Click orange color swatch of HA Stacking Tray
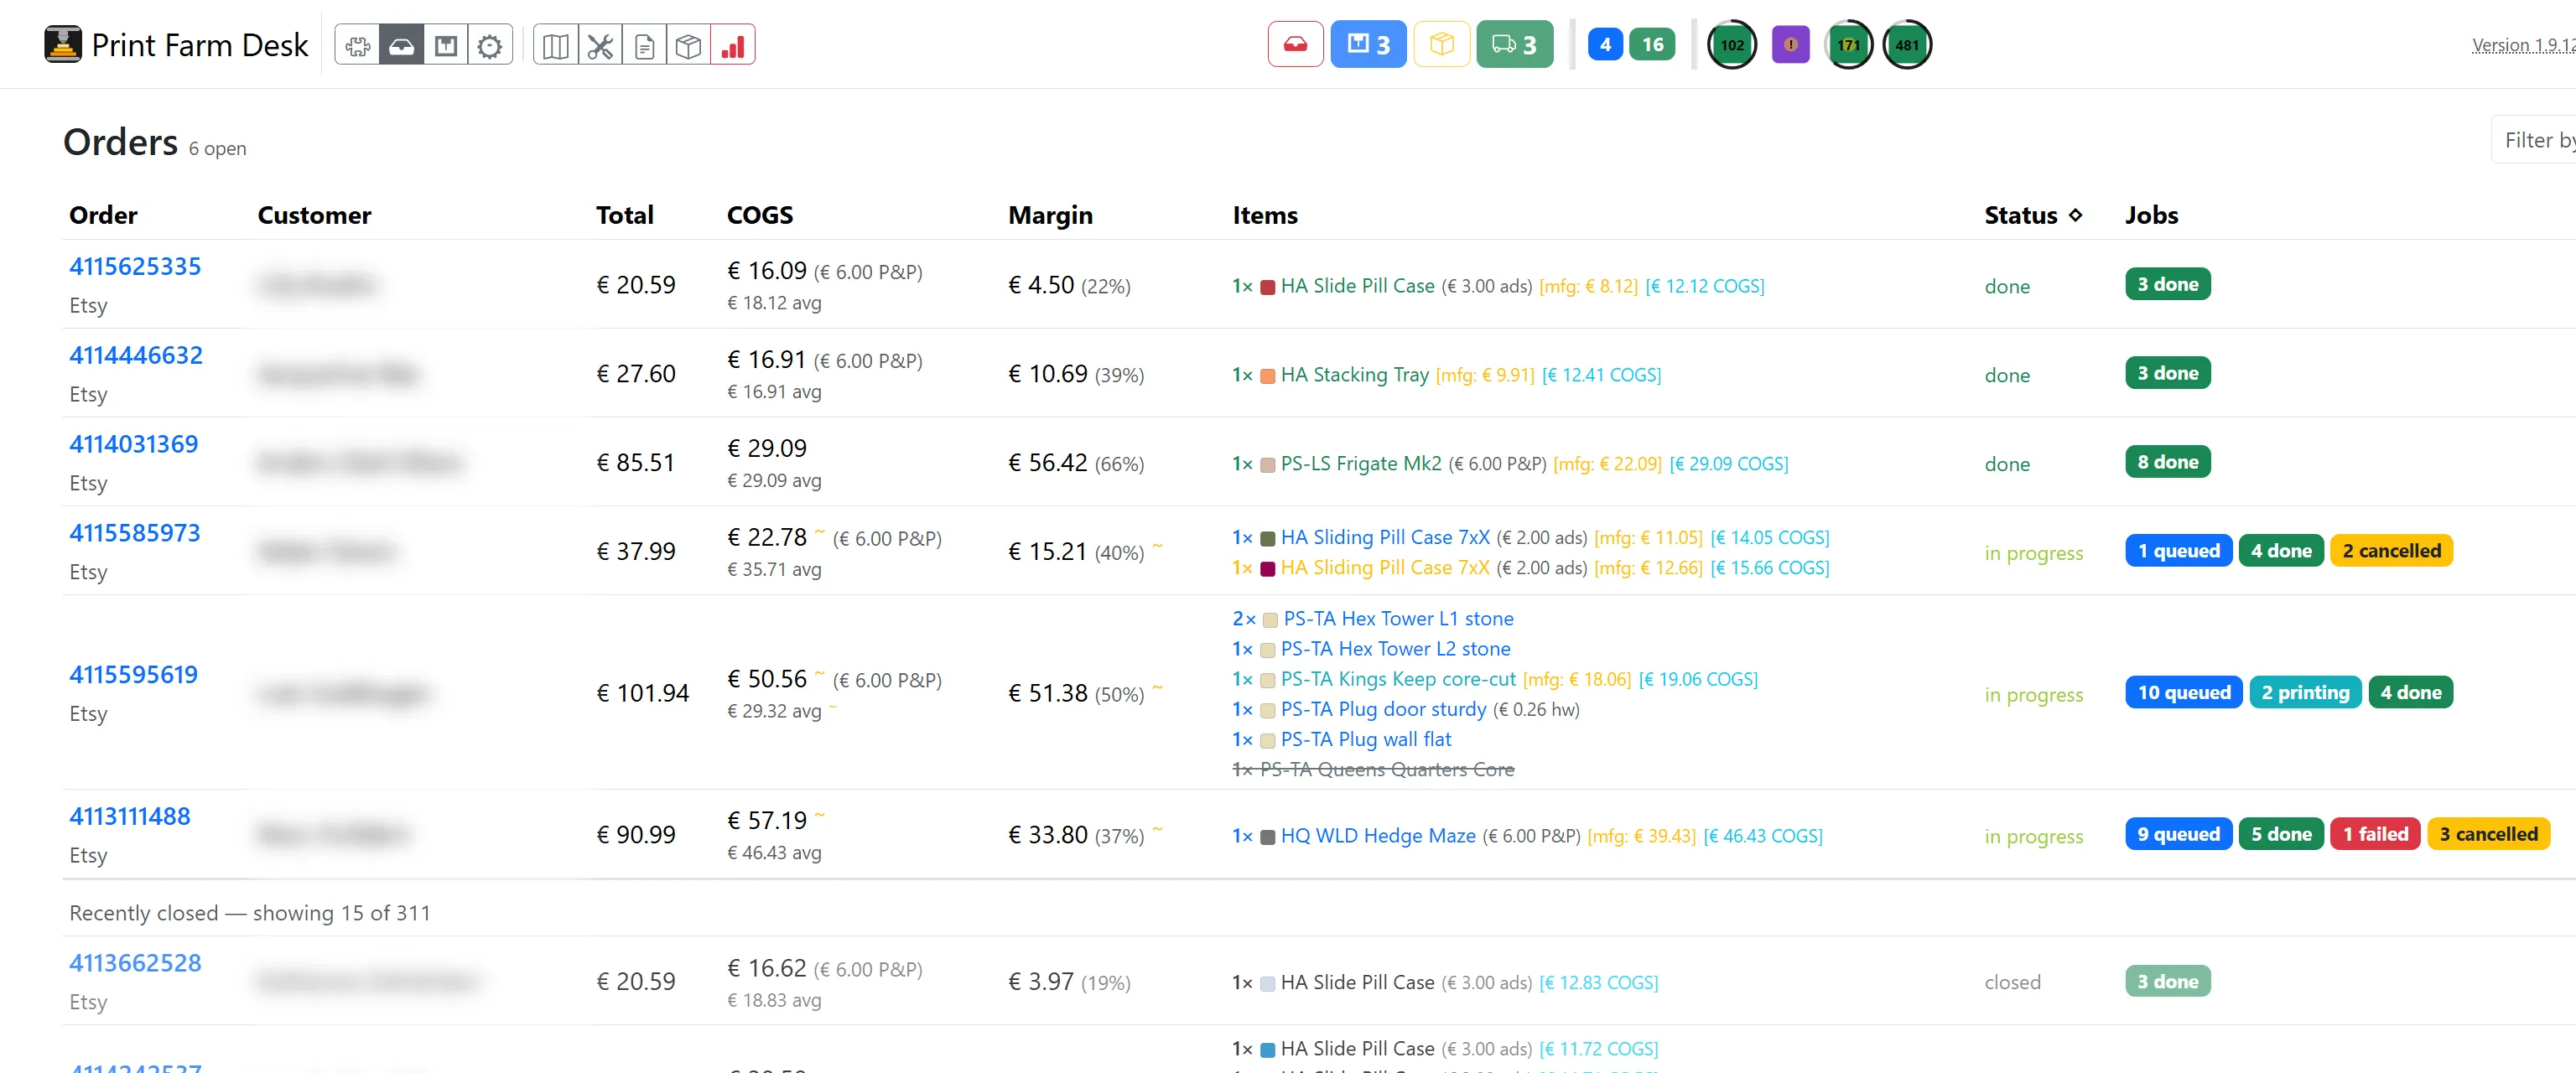Viewport: 2576px width, 1073px height. (x=1267, y=376)
